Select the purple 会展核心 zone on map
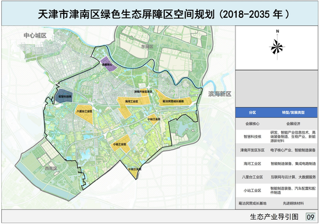Image resolution: width=319 pixels, height=224 pixels. click(108, 64)
